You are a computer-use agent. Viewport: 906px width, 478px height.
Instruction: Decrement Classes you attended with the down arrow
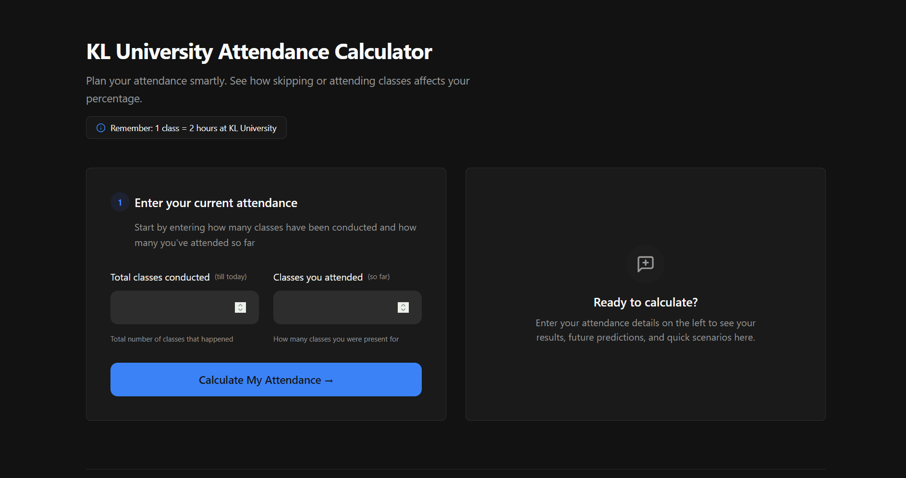(403, 310)
